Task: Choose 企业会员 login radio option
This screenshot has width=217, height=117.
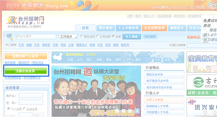Action: (24, 109)
